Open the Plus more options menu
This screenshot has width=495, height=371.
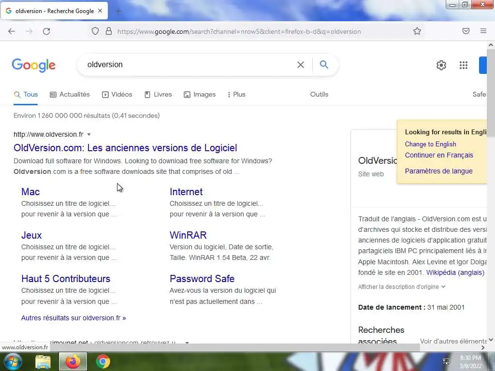[x=236, y=94]
